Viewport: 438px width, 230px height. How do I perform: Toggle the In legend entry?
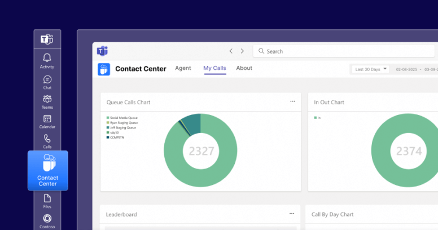(x=318, y=118)
